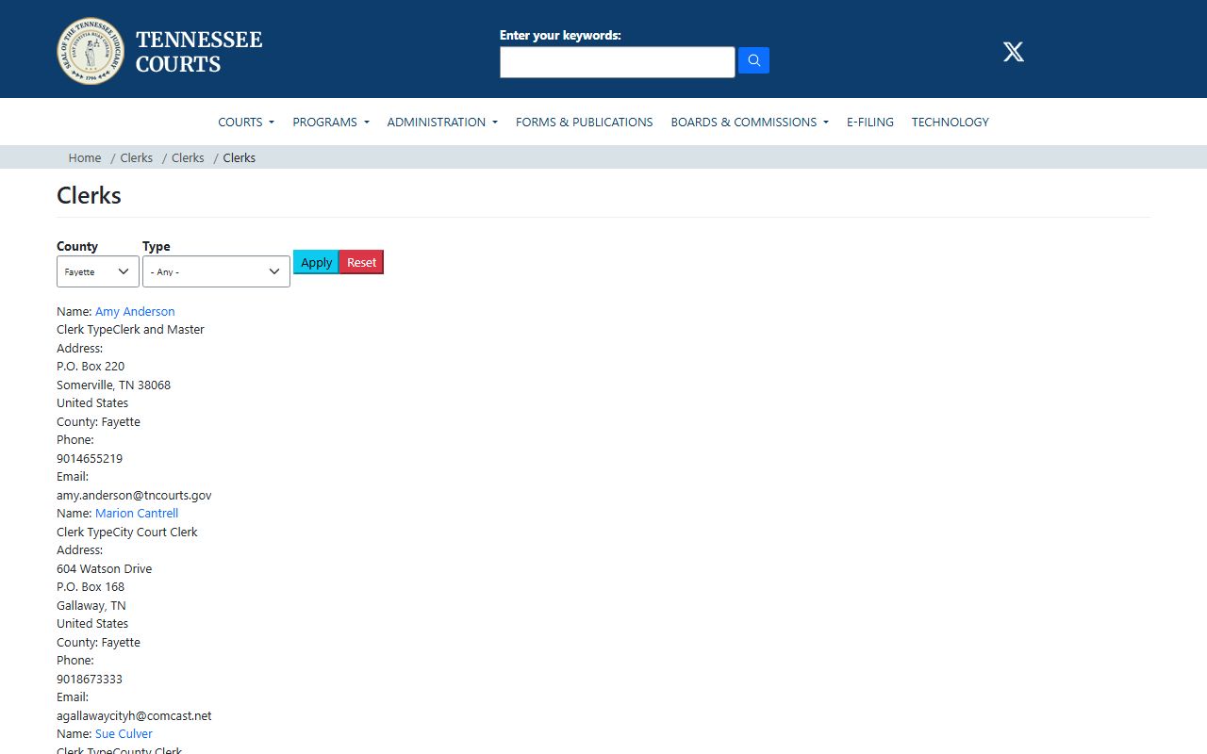Click the first Clerks breadcrumb link
The width and height of the screenshot is (1207, 754).
[x=136, y=157]
